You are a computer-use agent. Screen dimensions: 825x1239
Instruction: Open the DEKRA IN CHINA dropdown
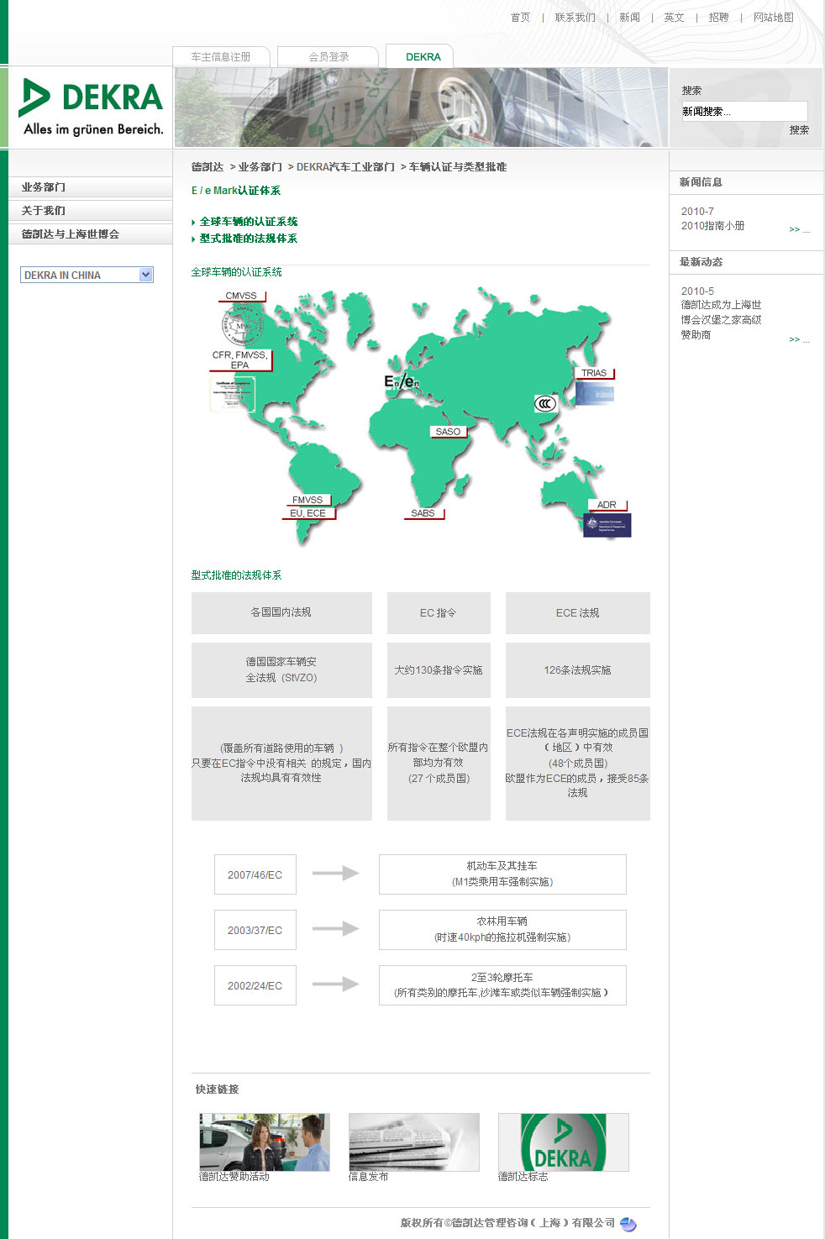(87, 275)
